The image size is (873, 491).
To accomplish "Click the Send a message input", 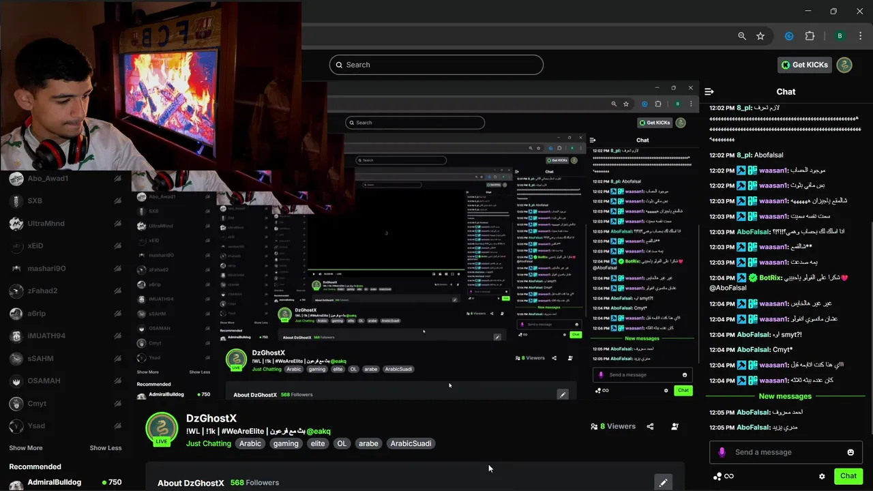I will click(784, 452).
